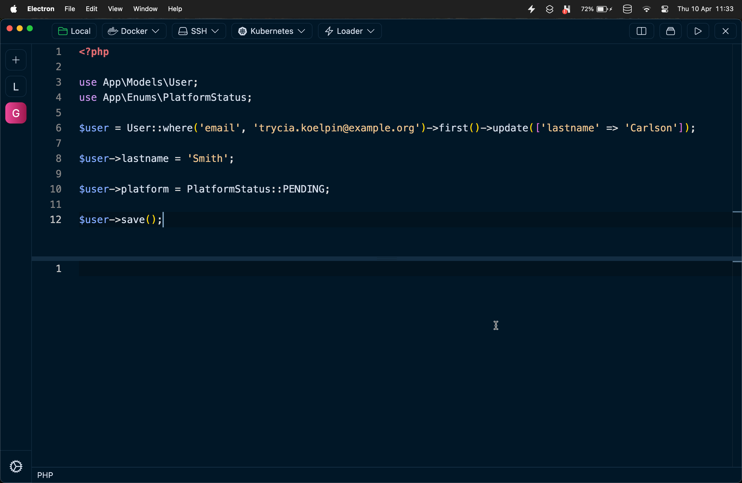
Task: Click the date and time Thu 10 Apr 11:33
Action: click(705, 9)
